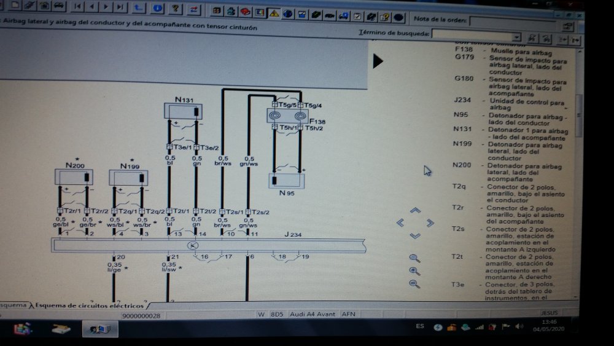This screenshot has height=346, width=614.
Task: Click the next page arrow icon
Action: 106,7
